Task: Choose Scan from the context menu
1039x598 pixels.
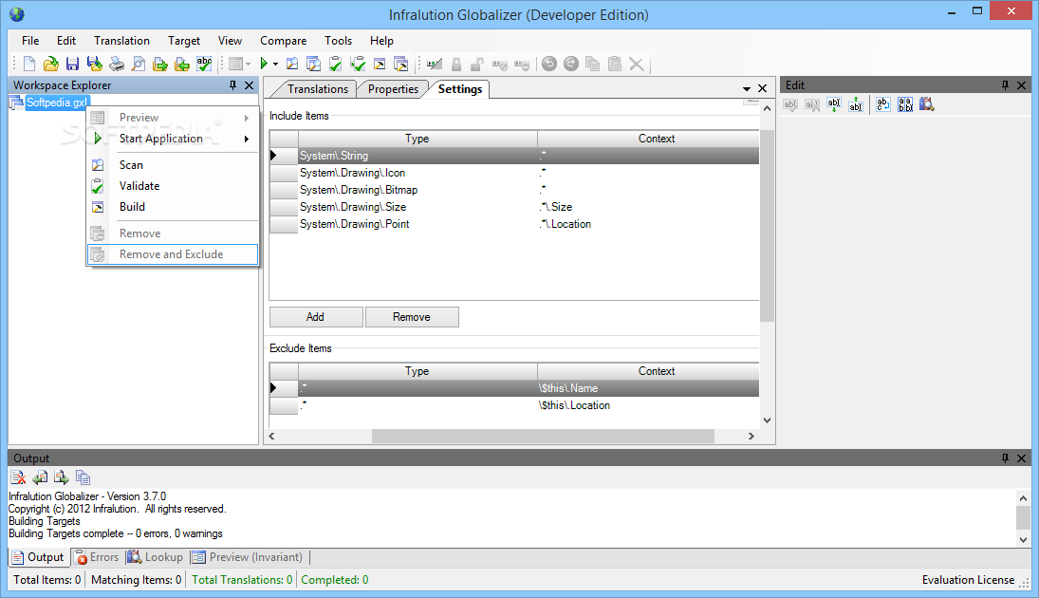Action: point(173,165)
